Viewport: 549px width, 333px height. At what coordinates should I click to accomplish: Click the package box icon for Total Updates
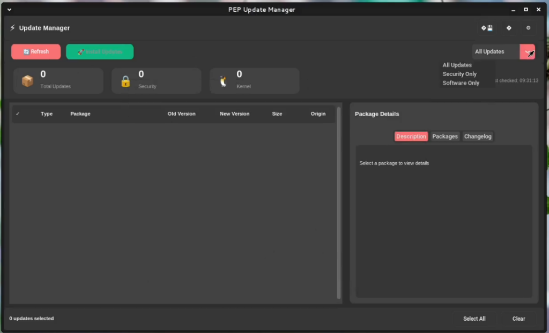(27, 81)
